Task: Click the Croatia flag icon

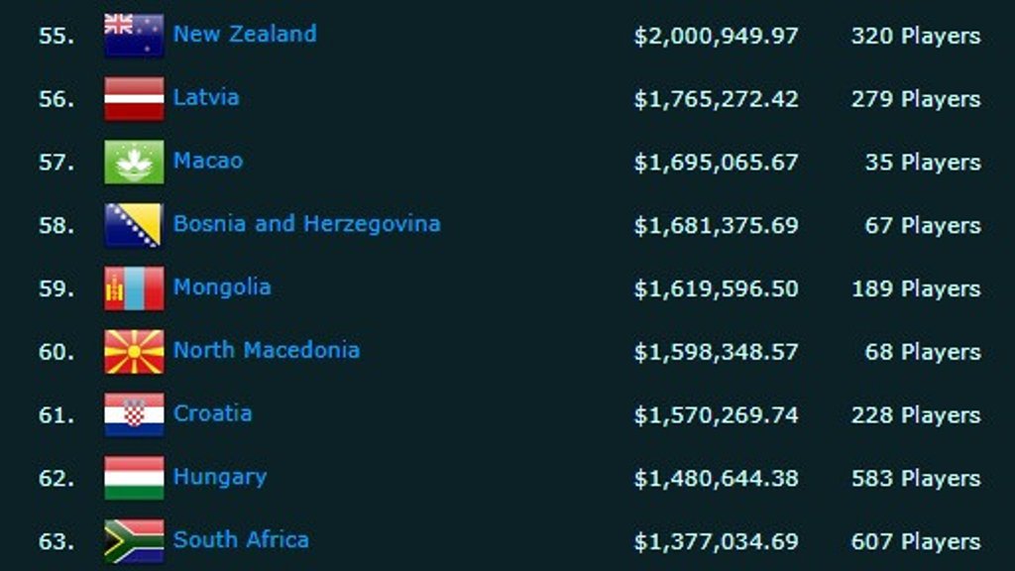Action: pyautogui.click(x=134, y=414)
